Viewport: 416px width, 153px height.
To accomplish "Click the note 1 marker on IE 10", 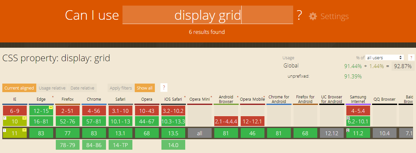I will pyautogui.click(x=5, y=118).
